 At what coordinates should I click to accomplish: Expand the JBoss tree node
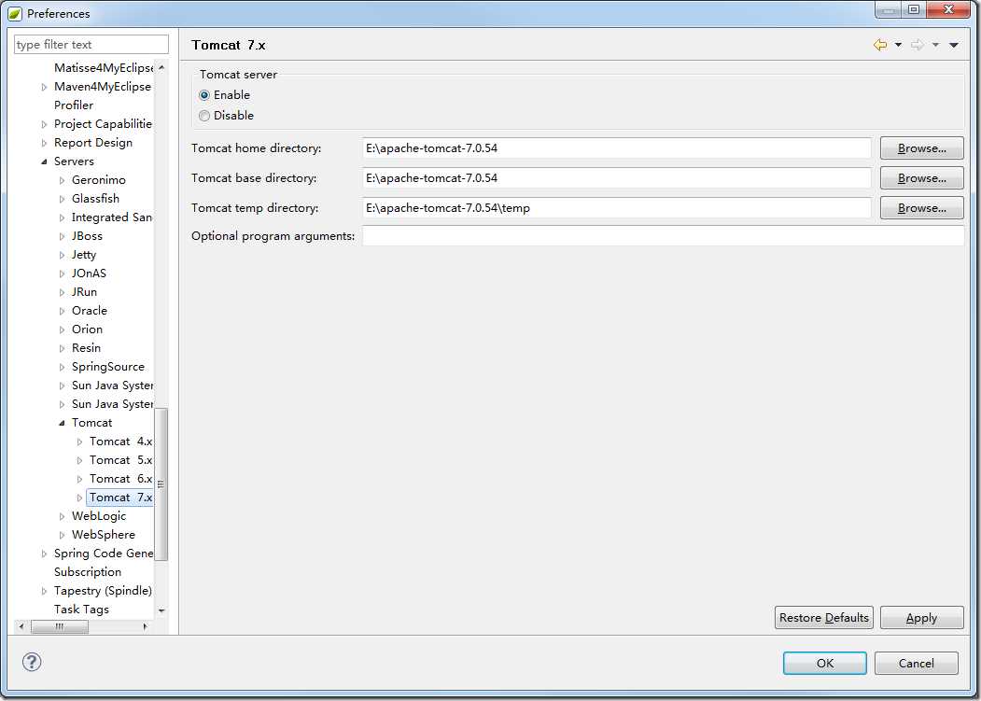[62, 236]
